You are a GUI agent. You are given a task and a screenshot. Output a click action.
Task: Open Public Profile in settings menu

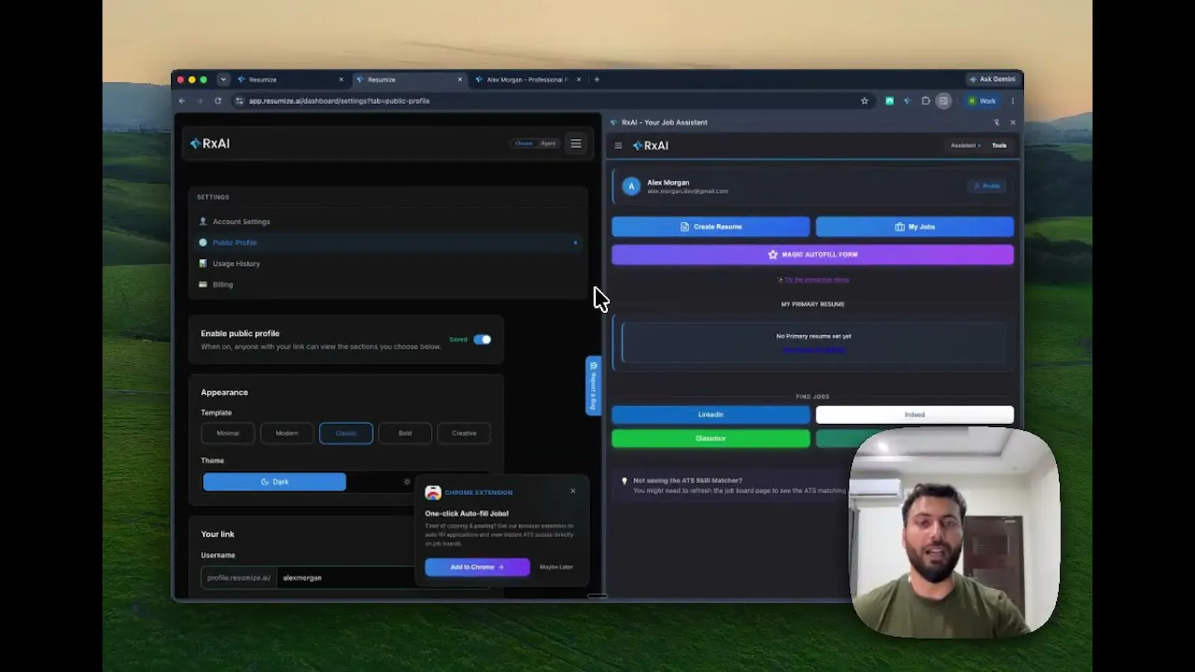[388, 243]
